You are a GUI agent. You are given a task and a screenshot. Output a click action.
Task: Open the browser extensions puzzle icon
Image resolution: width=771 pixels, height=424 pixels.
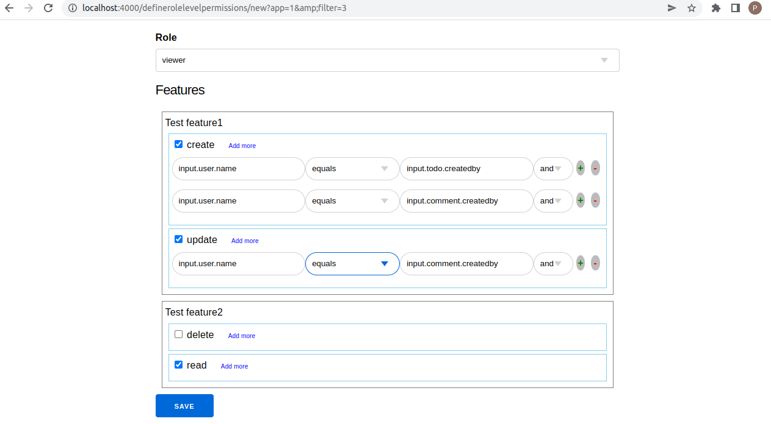point(716,8)
